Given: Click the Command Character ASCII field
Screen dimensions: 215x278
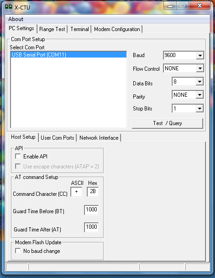Looking at the screenshot, I should 76,192.
